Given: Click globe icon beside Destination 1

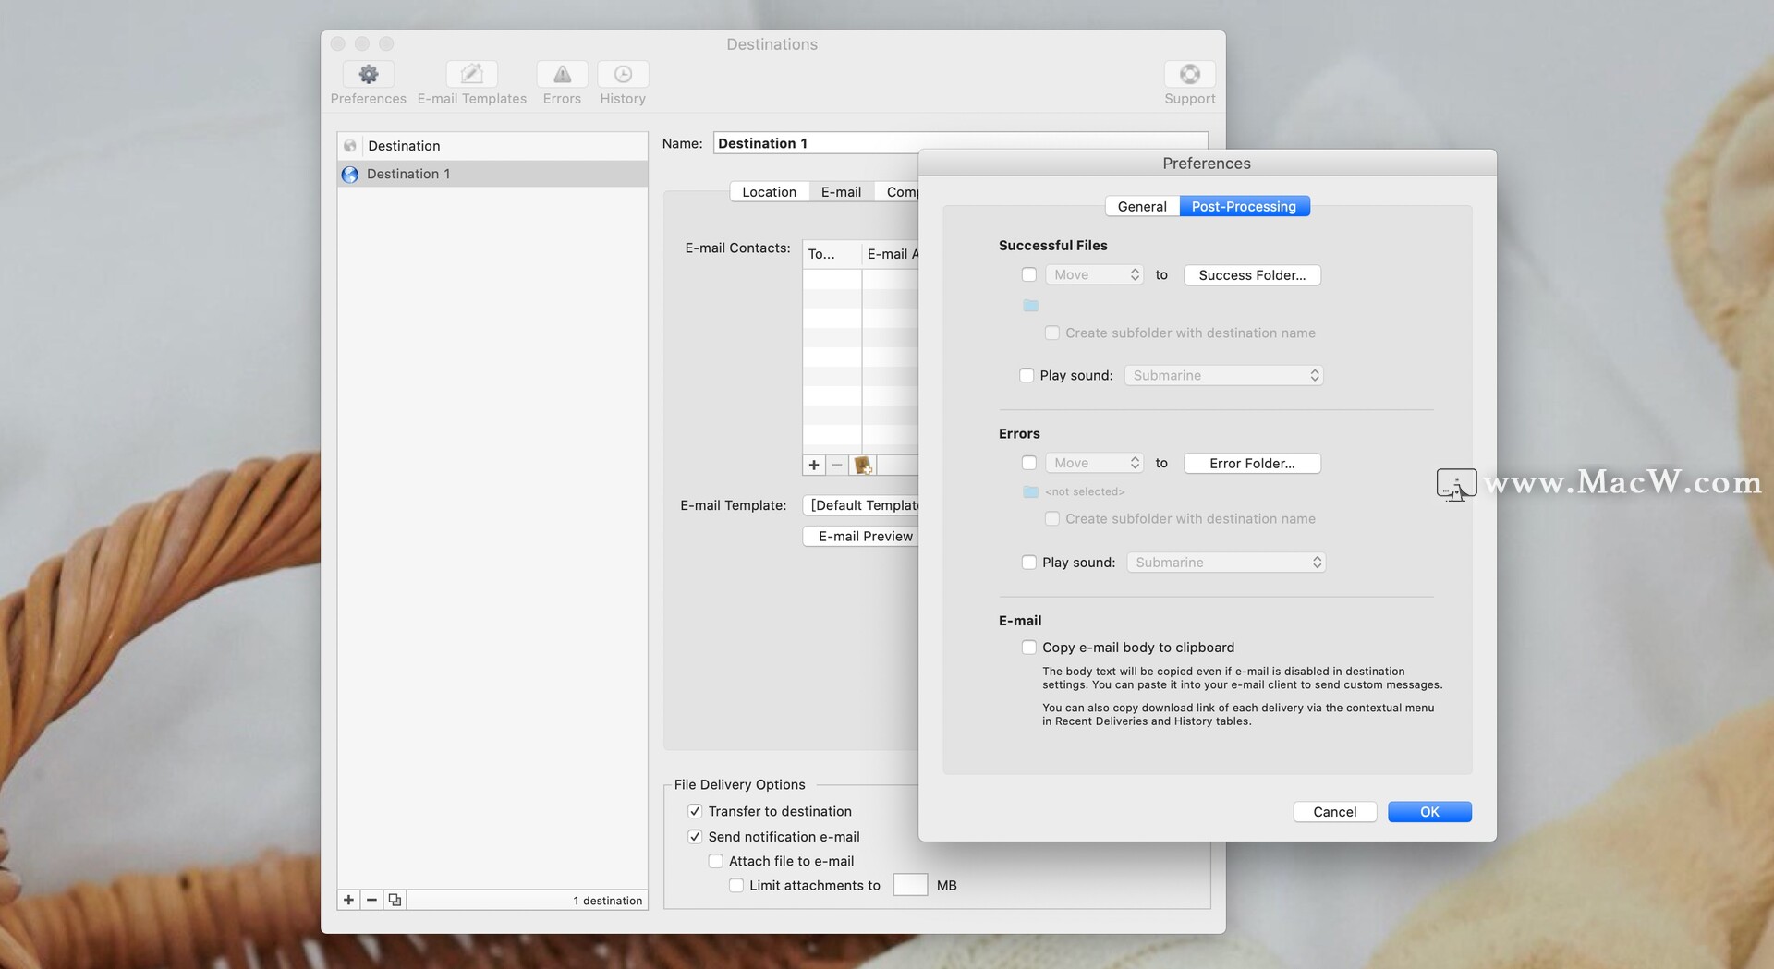Looking at the screenshot, I should [x=350, y=174].
